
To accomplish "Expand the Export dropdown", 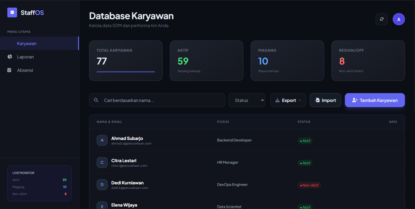I will point(288,100).
